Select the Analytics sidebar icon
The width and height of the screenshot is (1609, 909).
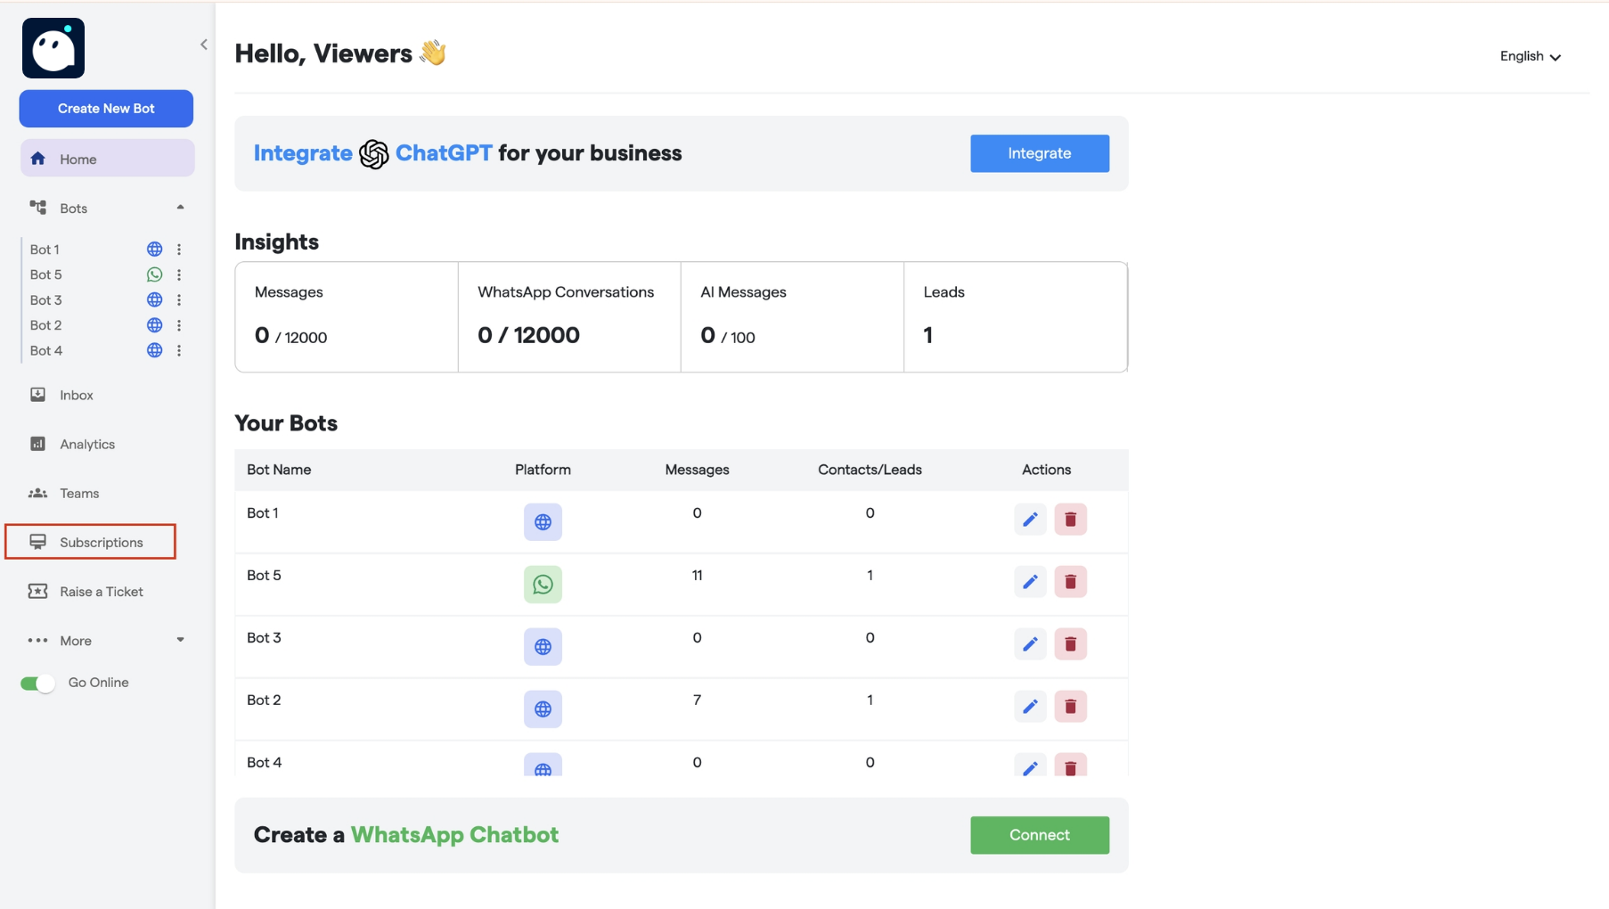[x=38, y=444]
